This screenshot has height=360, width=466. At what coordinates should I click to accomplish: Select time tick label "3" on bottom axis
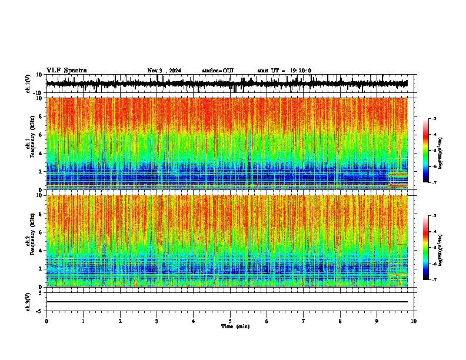coord(157,321)
